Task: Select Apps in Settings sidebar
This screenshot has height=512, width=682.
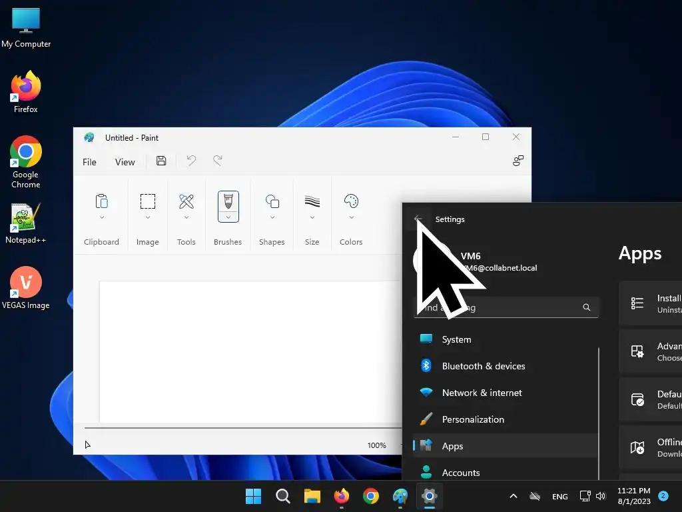Action: point(506,446)
